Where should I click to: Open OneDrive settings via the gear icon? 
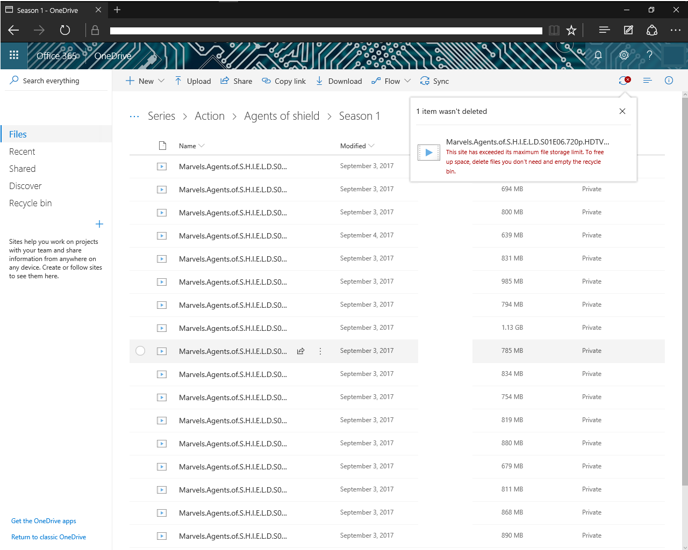pyautogui.click(x=623, y=55)
